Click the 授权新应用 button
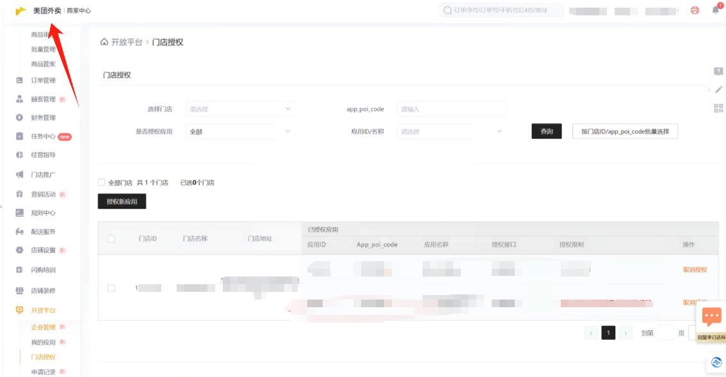 click(122, 202)
